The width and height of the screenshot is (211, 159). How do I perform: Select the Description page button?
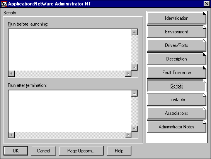(x=177, y=59)
